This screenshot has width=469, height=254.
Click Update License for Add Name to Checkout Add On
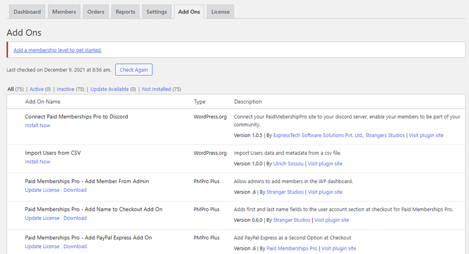(x=42, y=218)
